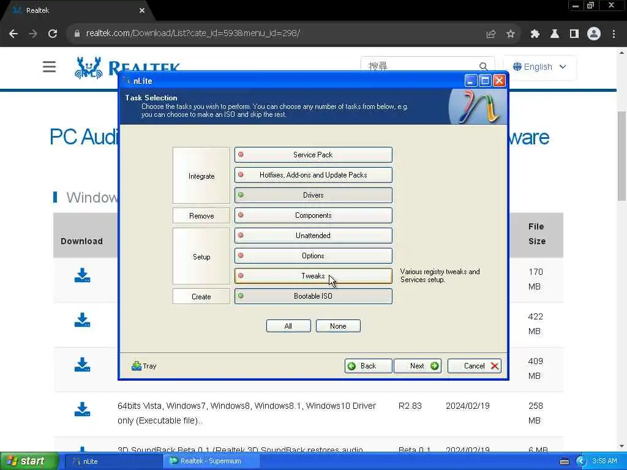The image size is (627, 470).
Task: Click 64bits Vista driver description text
Action: [x=247, y=413]
